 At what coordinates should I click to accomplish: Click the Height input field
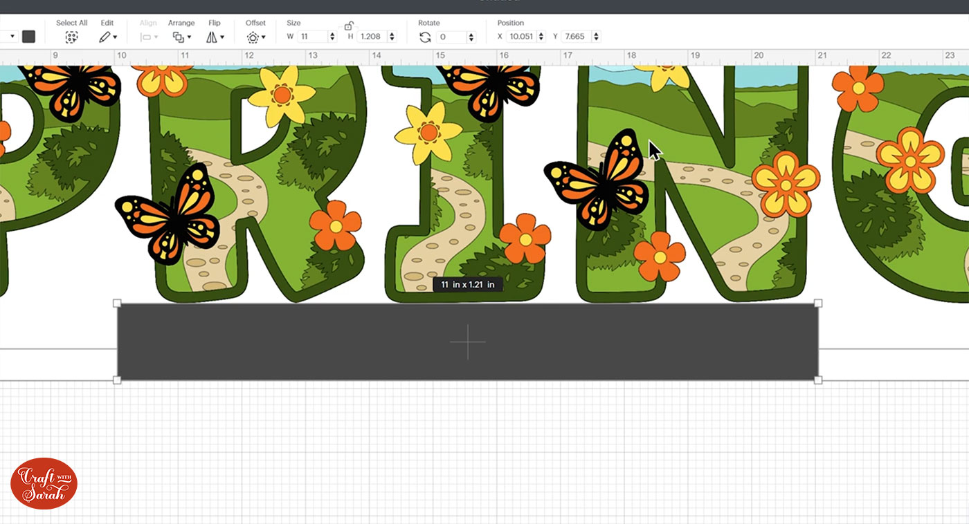(x=372, y=37)
